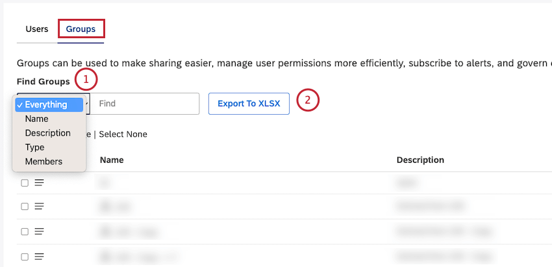Sort by the Name column header
Image resolution: width=552 pixels, height=267 pixels.
(112, 160)
